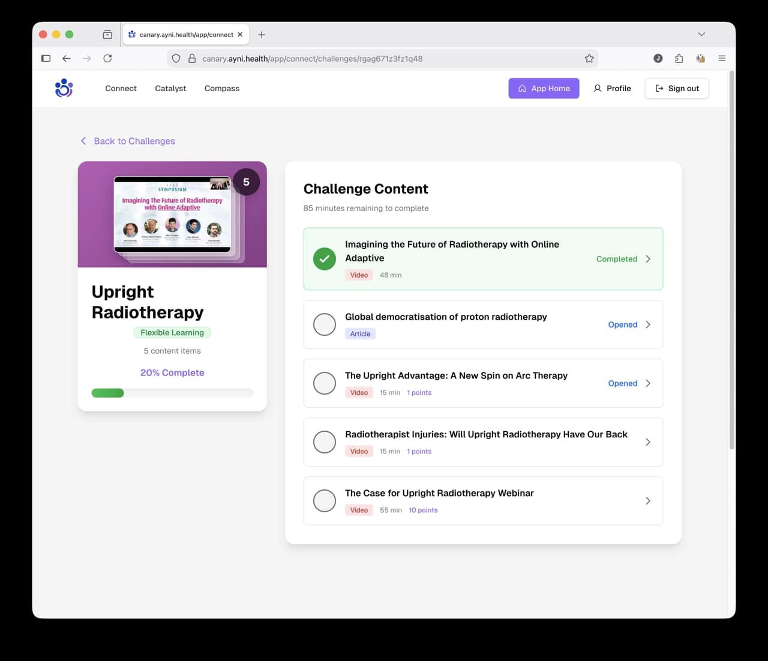Open the completed Online Adaptive video via its chevron

pyautogui.click(x=648, y=259)
